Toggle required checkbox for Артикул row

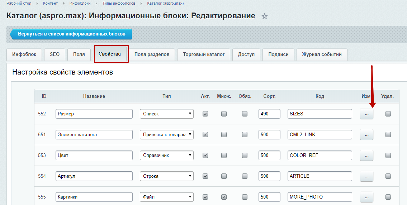tap(245, 176)
